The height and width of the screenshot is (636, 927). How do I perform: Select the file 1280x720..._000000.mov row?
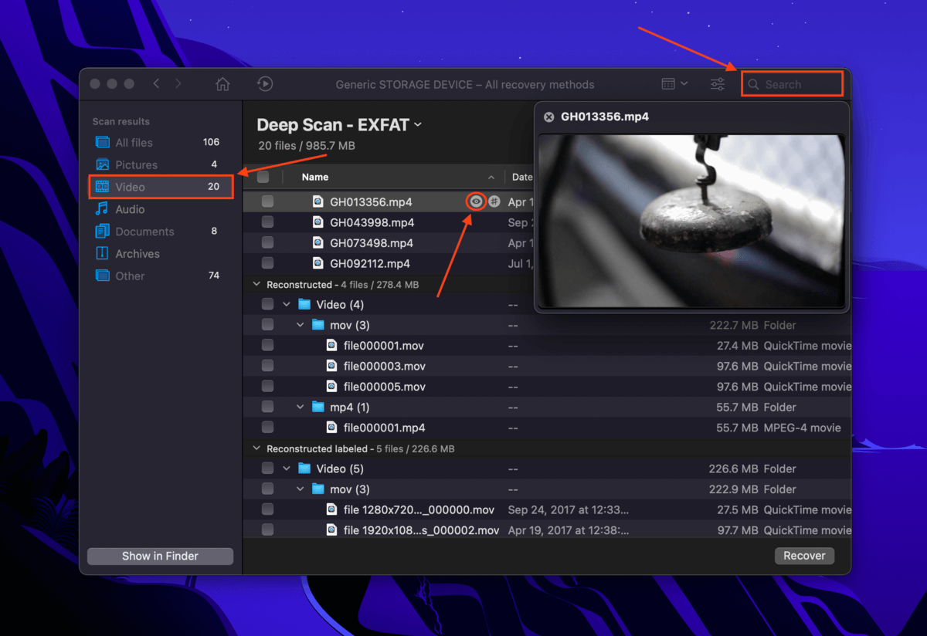(547, 509)
